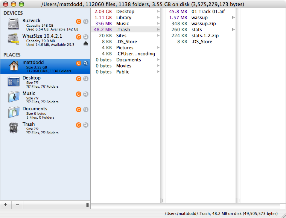
Task: Expand the Library folder arrow
Action: coord(158,18)
